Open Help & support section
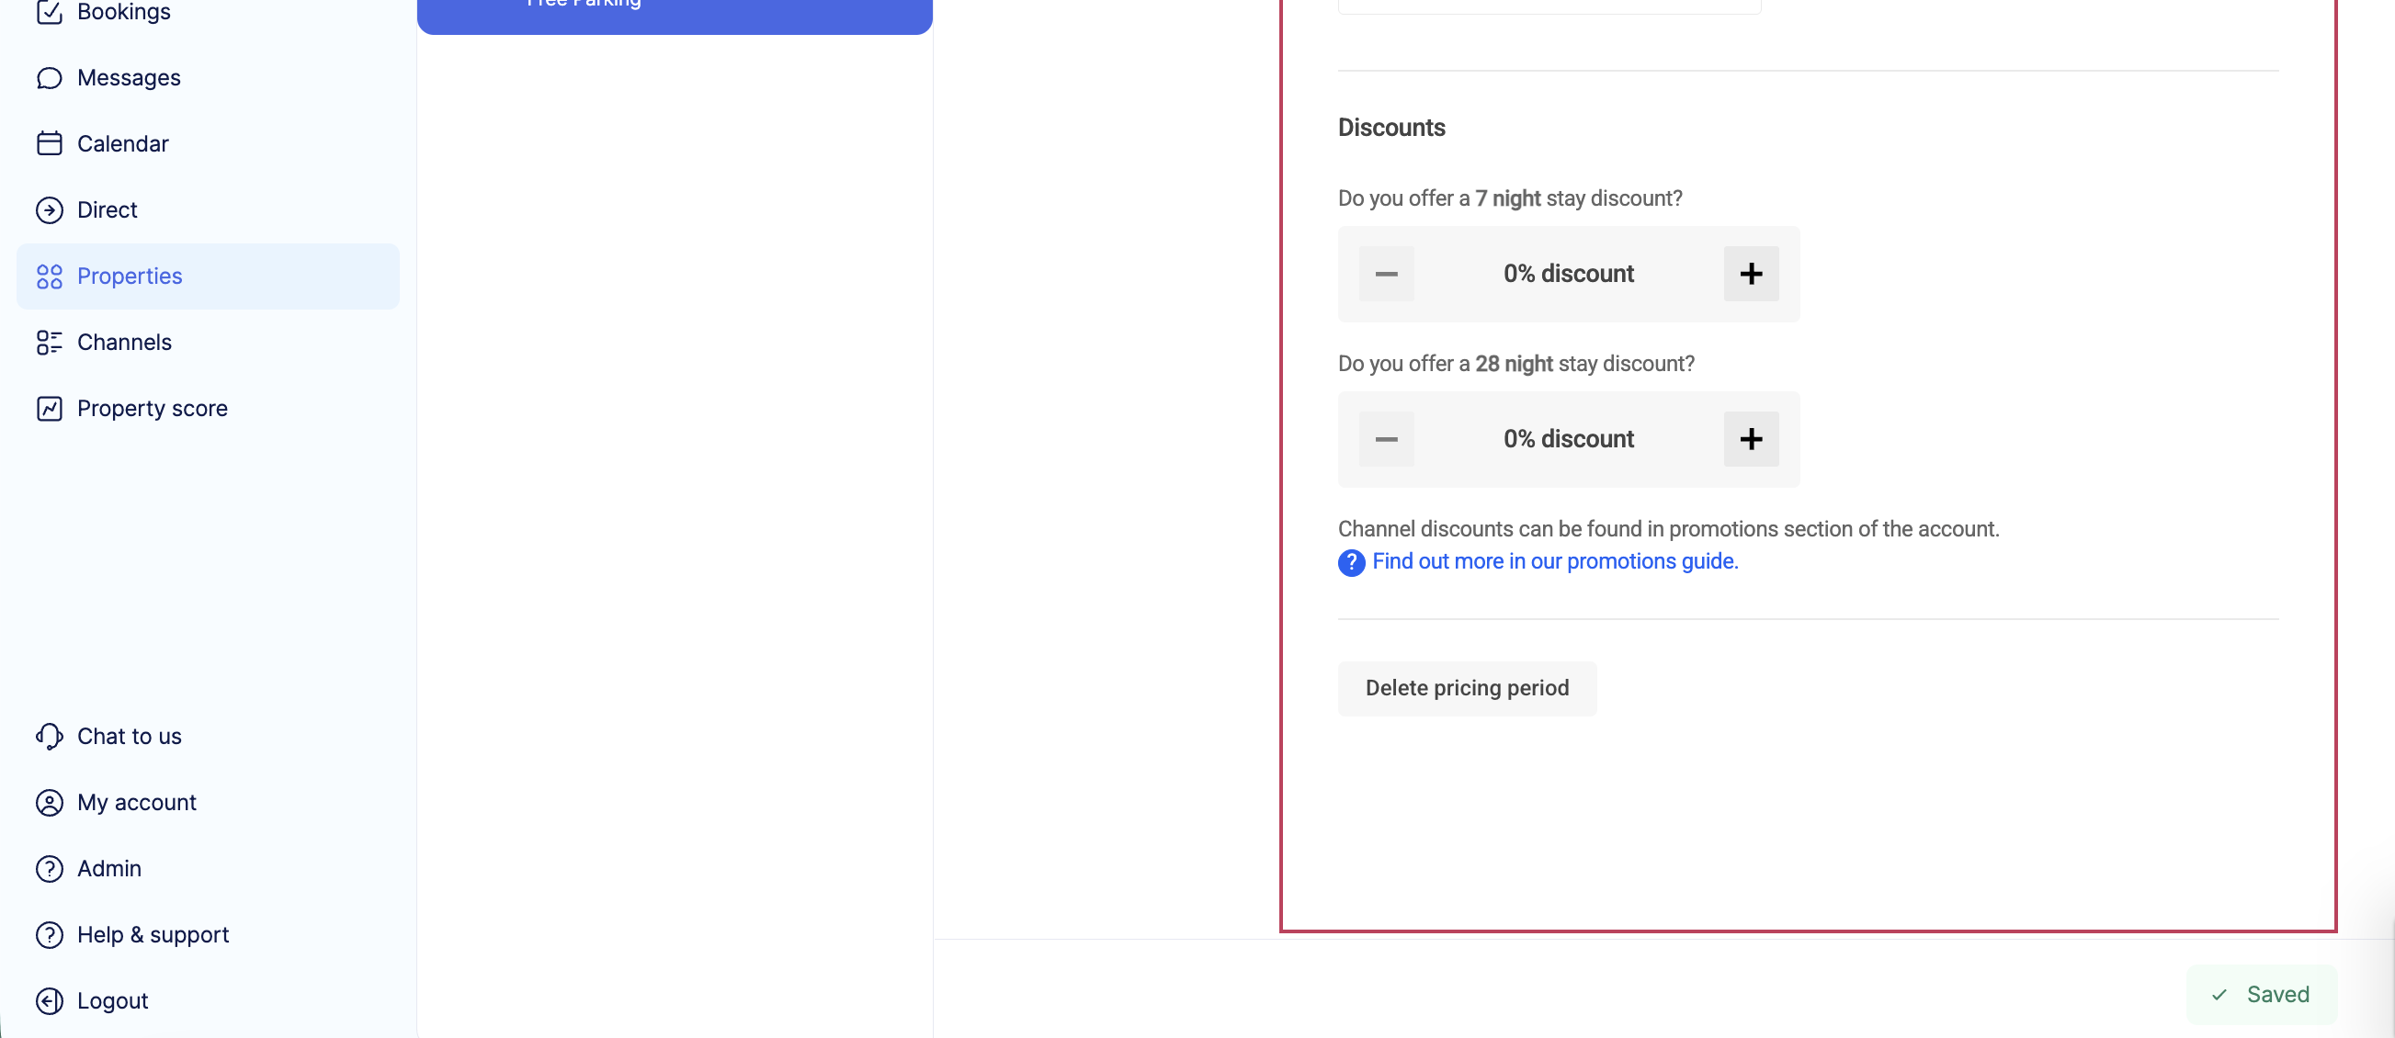This screenshot has height=1038, width=2395. [x=153, y=934]
